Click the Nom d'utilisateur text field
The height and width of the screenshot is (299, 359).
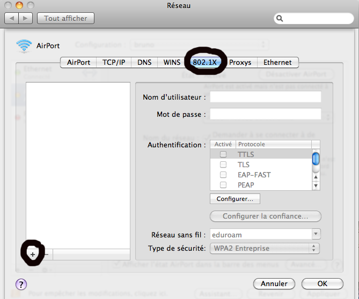pos(265,97)
